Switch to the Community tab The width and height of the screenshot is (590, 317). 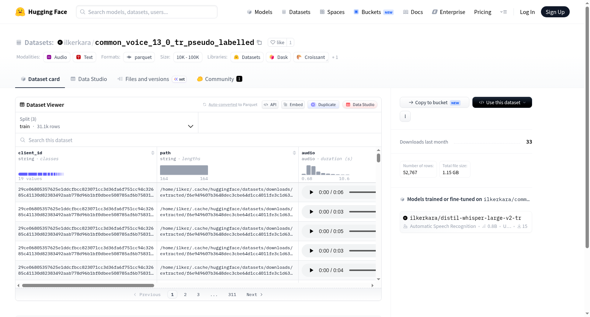click(x=219, y=79)
